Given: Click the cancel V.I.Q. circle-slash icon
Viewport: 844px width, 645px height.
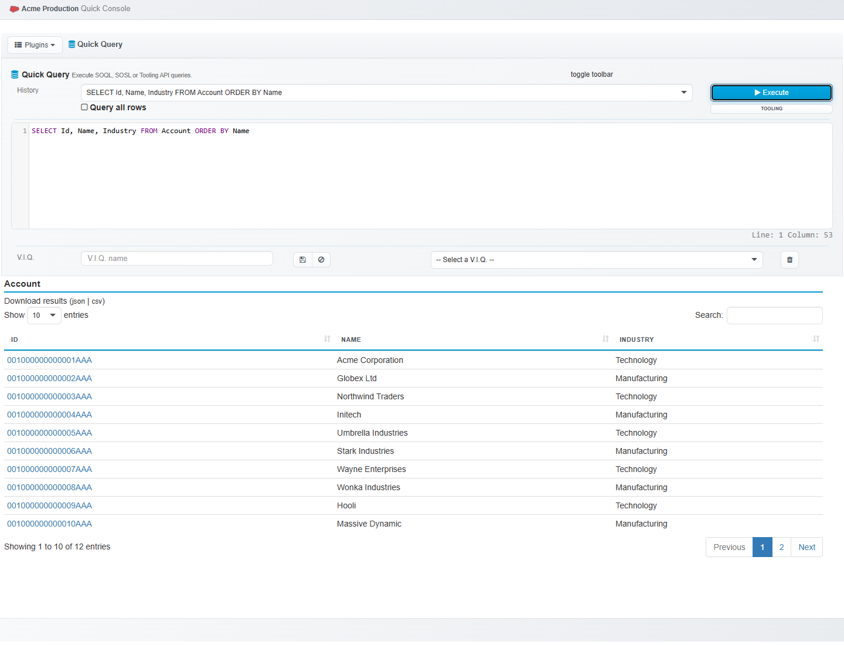Looking at the screenshot, I should tap(321, 260).
